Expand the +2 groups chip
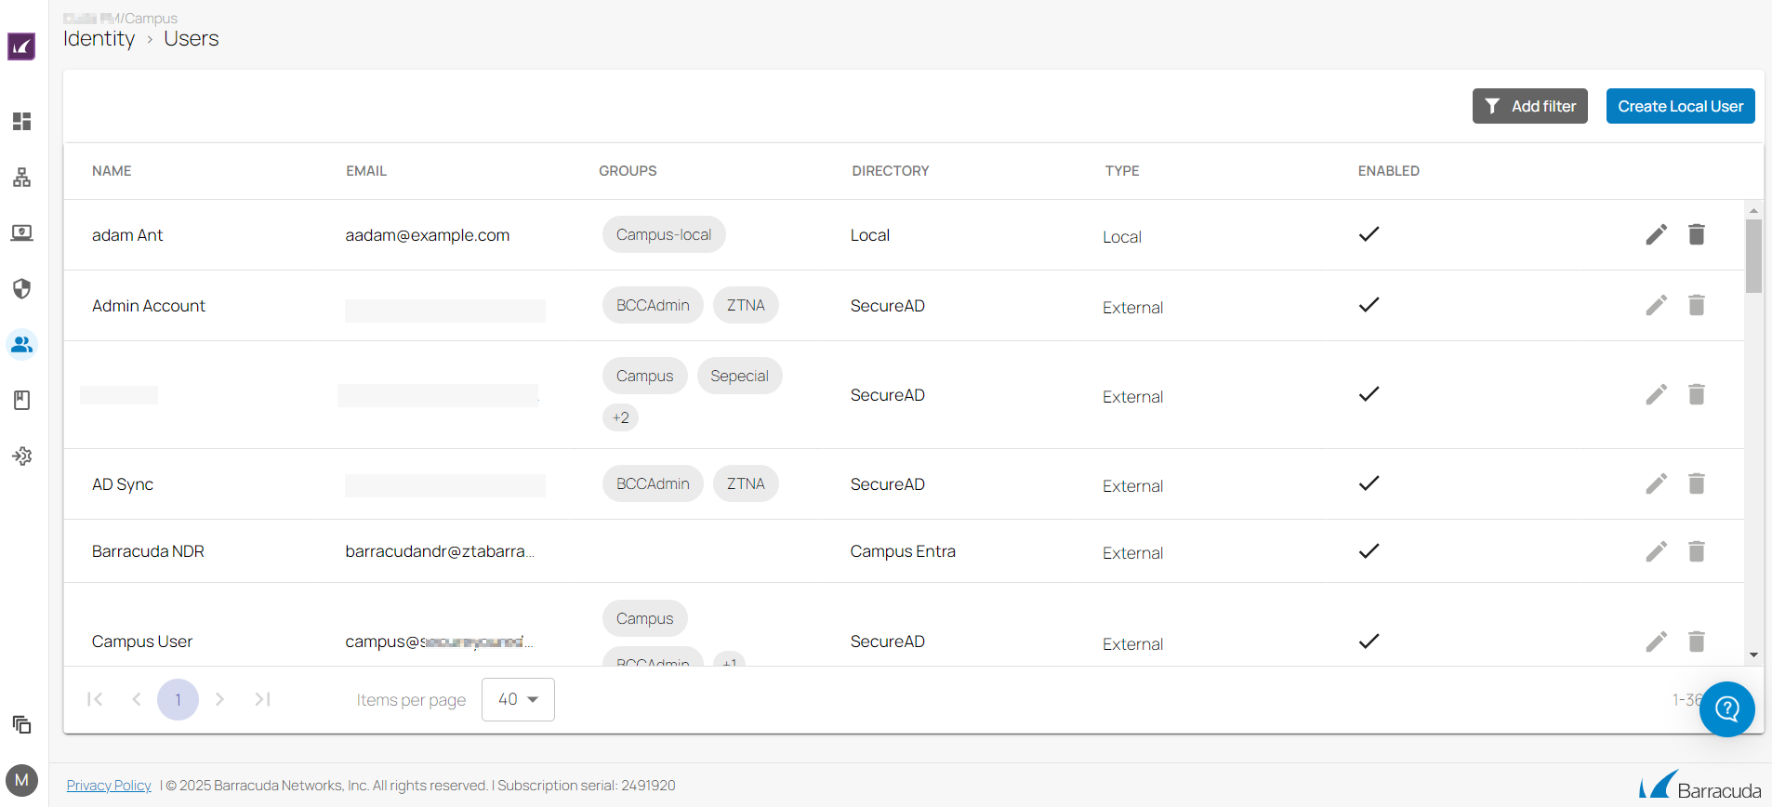 [621, 417]
